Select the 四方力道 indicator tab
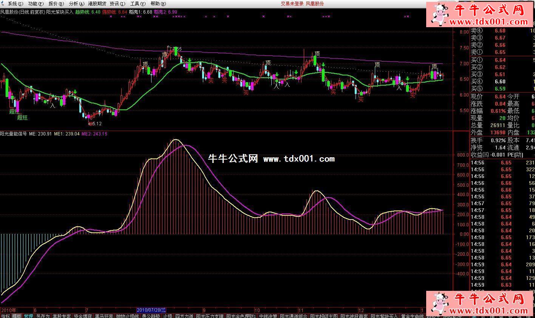This screenshot has width=535, height=318. 184,316
